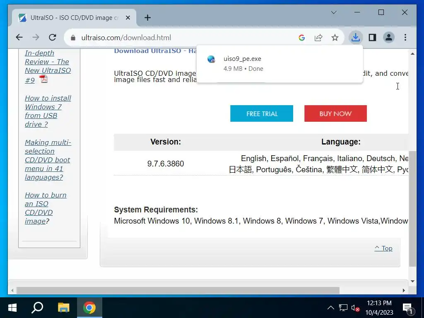The width and height of the screenshot is (424, 318).
Task: Click the BUY NOW button
Action: click(x=335, y=113)
